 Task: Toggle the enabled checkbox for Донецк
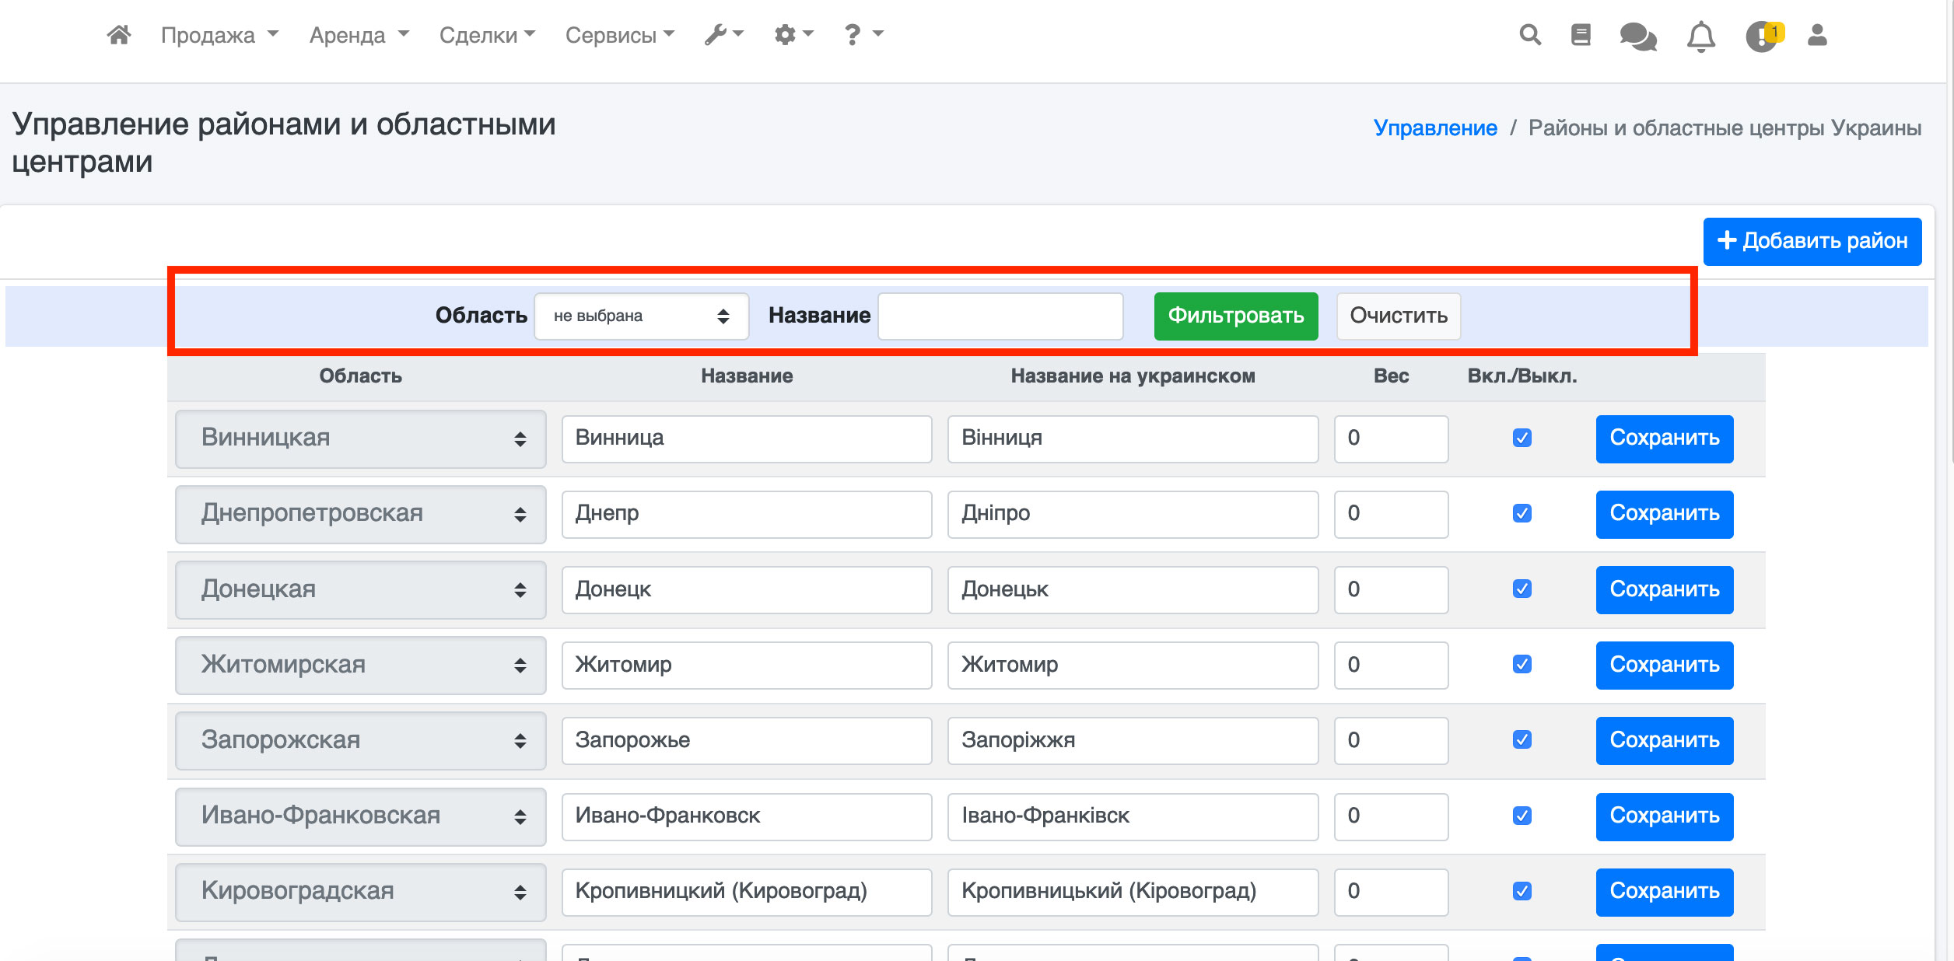(x=1522, y=589)
